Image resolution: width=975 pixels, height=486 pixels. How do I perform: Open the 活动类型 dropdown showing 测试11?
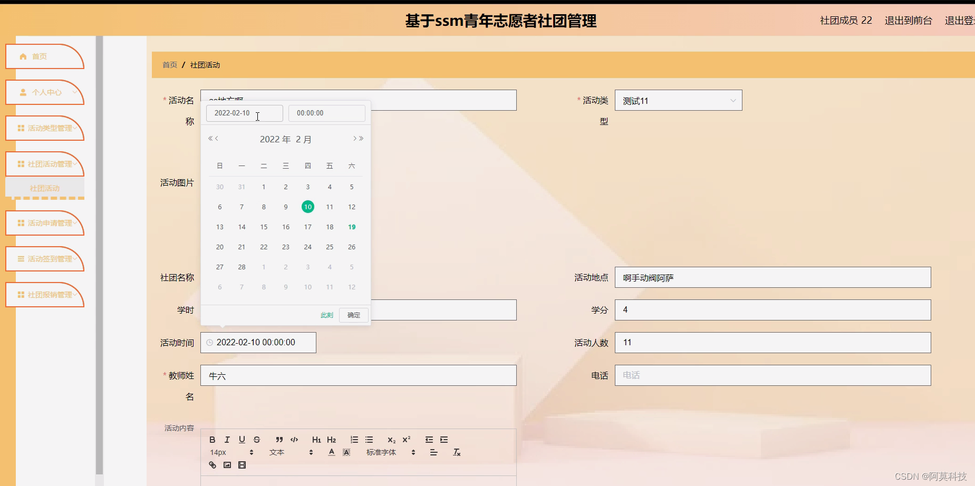[x=678, y=100]
